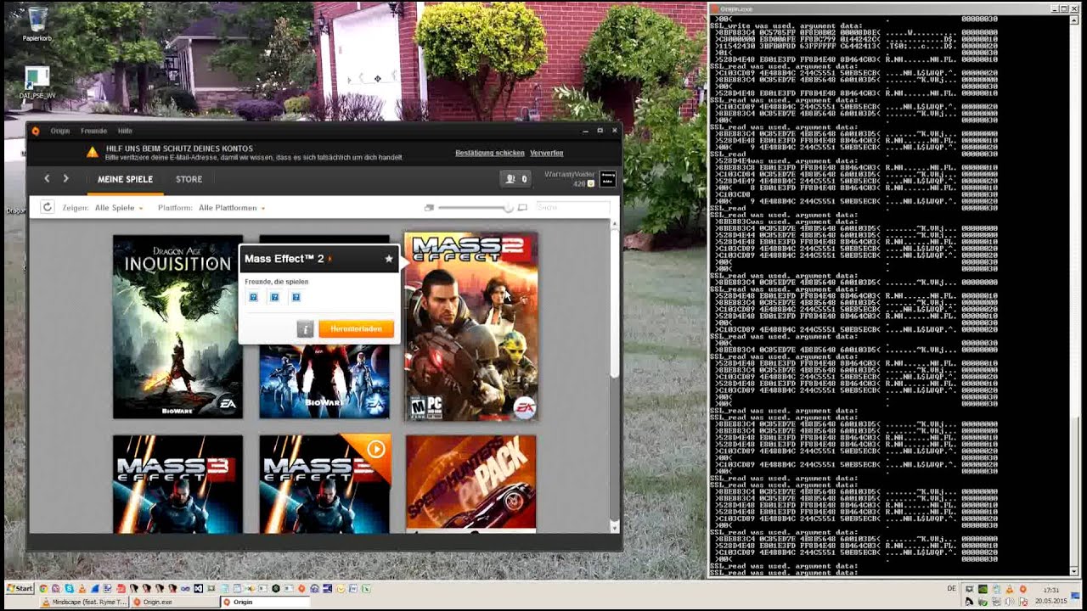Screen dimensions: 1087x611
Task: Click the DE language indicator
Action: [x=951, y=588]
